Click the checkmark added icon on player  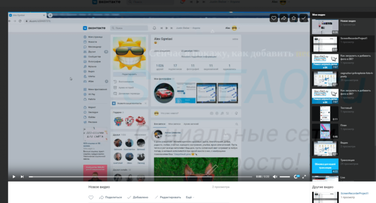(304, 18)
